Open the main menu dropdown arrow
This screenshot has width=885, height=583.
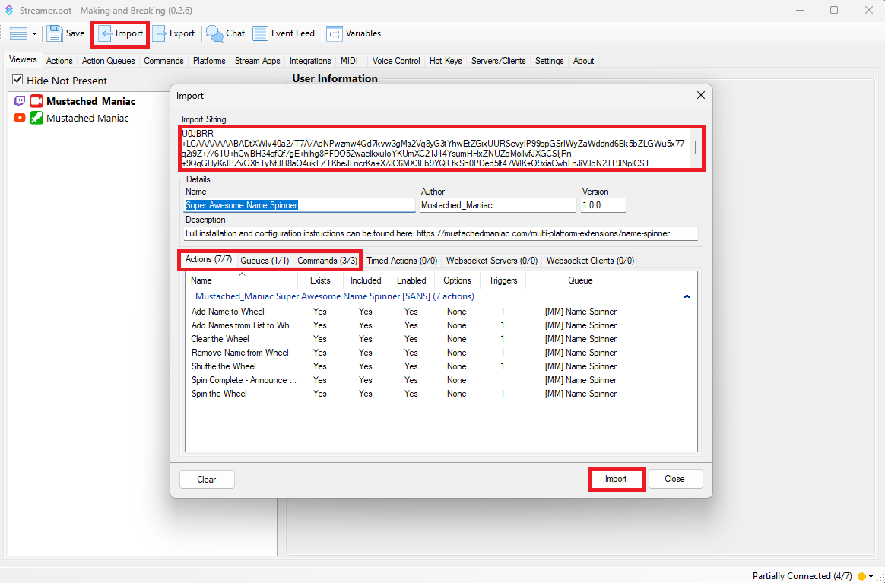[x=34, y=34]
